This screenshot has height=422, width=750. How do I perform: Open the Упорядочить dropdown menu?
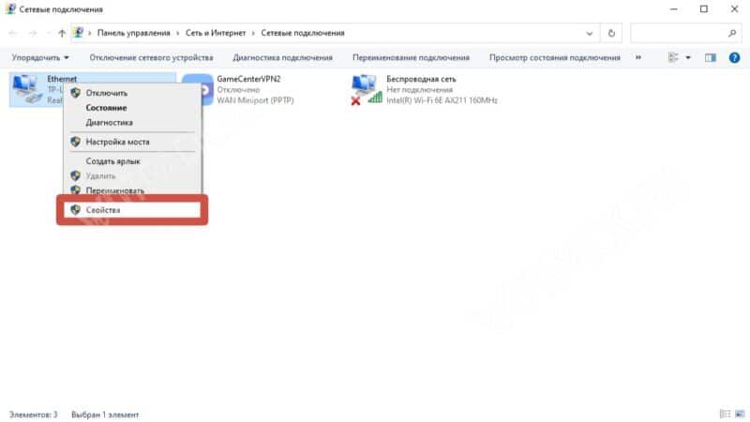point(40,57)
